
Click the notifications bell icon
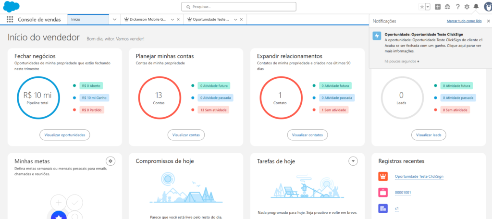point(476,7)
